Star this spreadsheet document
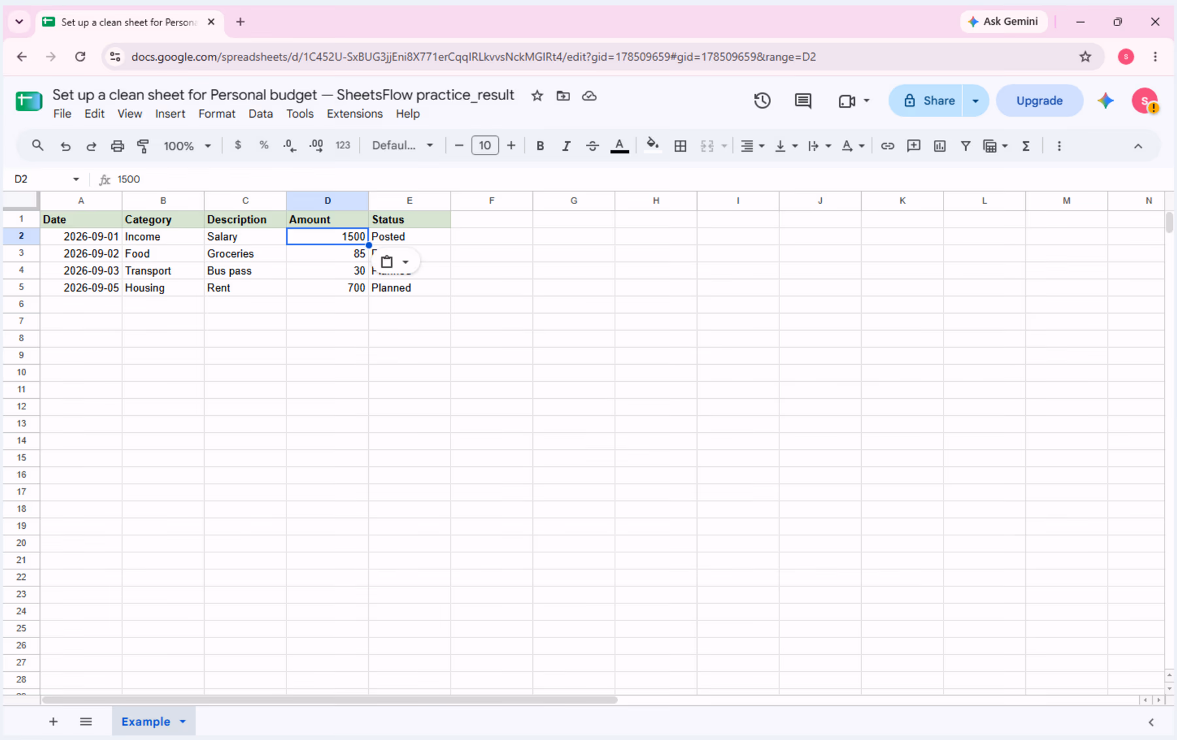Screen dimensions: 1177x740 click(537, 95)
